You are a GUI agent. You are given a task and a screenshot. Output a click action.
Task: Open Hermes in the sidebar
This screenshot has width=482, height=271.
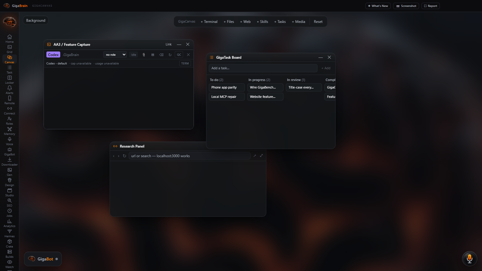coord(9,233)
